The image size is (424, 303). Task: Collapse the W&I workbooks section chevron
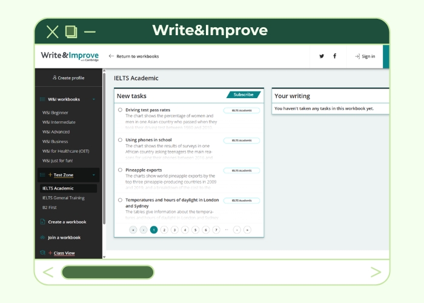pyautogui.click(x=93, y=99)
